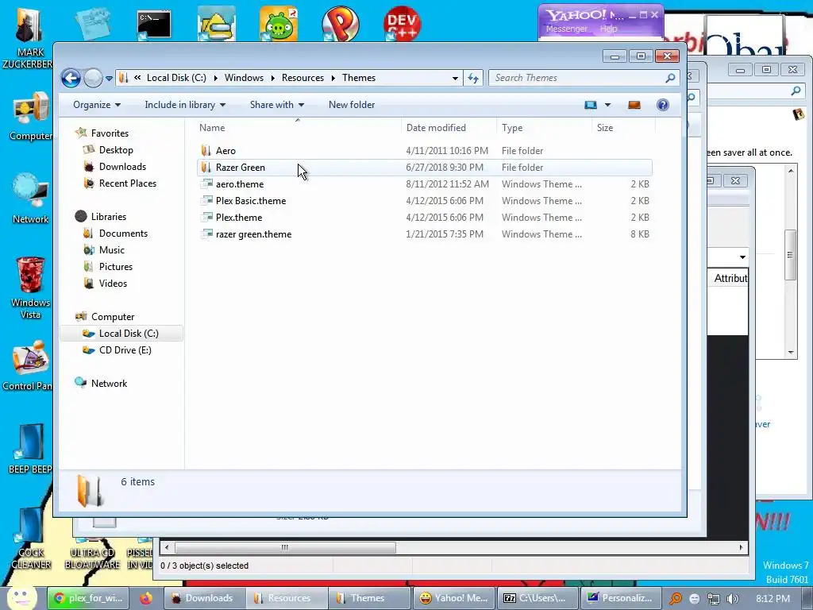Sort files by Name column
This screenshot has height=610, width=813.
[297, 128]
